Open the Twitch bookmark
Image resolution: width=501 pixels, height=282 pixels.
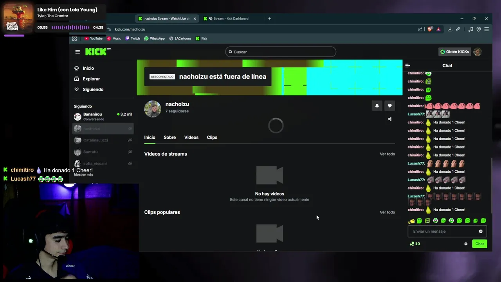(x=133, y=38)
